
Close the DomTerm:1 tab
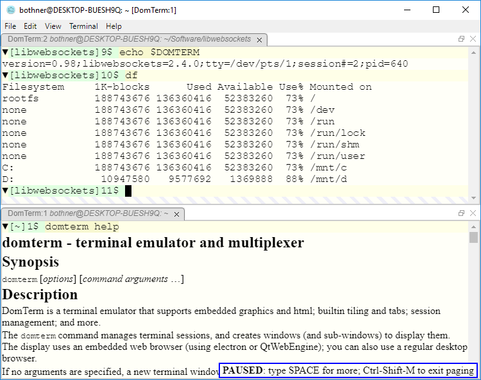coord(176,213)
